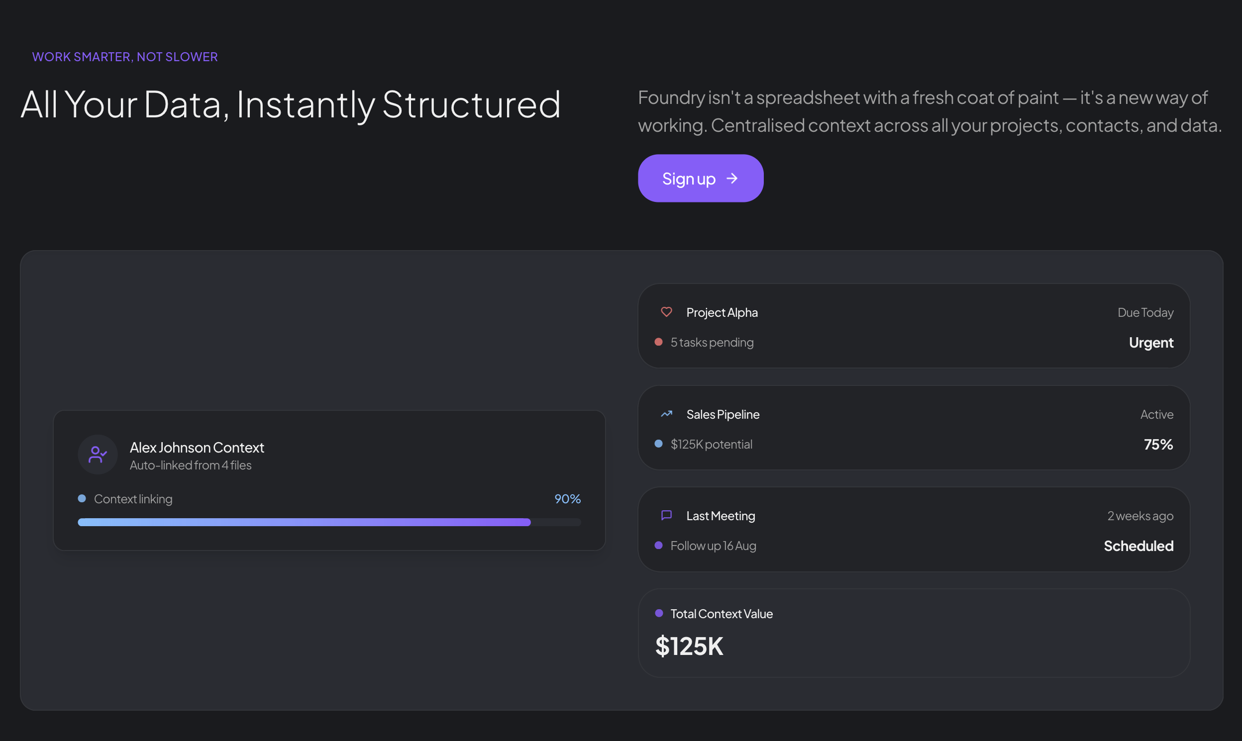Click the "$125K potential" text
This screenshot has height=741, width=1242.
point(712,445)
